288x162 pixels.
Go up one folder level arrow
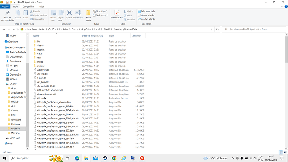click(x=18, y=29)
